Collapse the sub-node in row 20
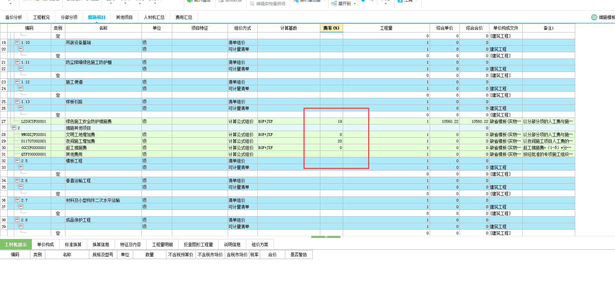Screen dimensions: 615x304 (21, 49)
